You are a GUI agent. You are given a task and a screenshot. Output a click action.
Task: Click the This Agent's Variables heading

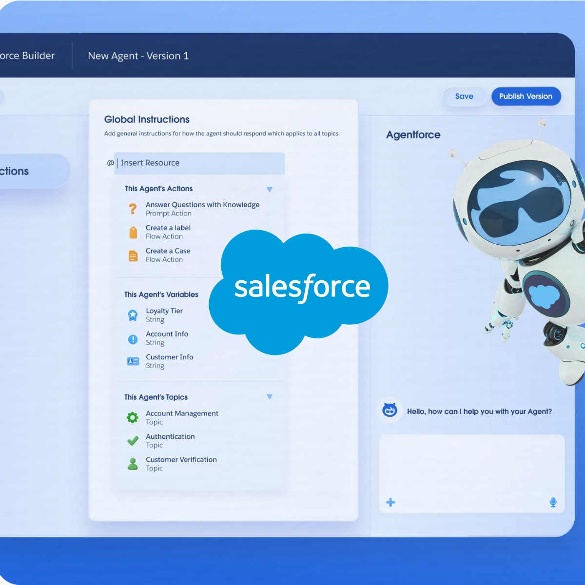[x=161, y=294]
